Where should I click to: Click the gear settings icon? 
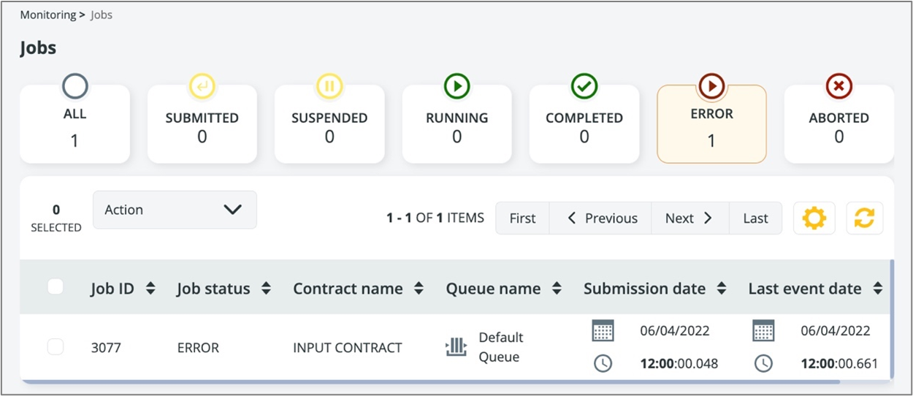click(x=814, y=218)
